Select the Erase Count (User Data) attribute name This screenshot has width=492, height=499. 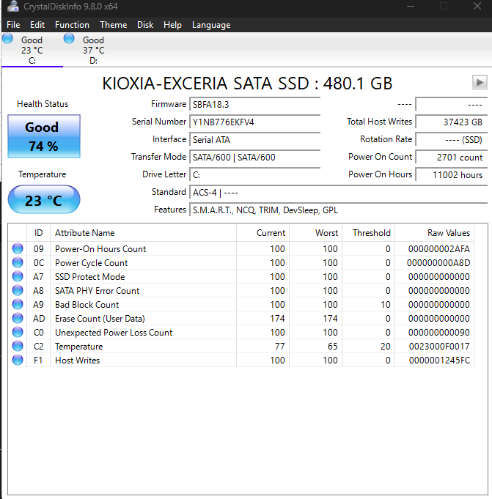pos(100,319)
